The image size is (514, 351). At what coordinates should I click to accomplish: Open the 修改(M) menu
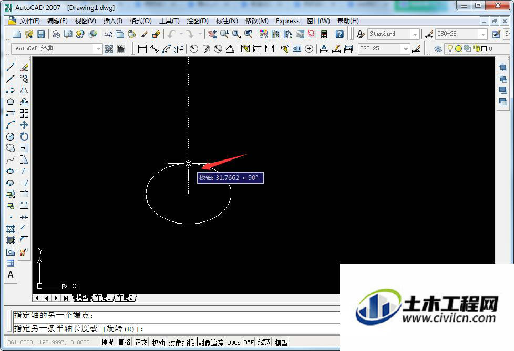click(256, 21)
